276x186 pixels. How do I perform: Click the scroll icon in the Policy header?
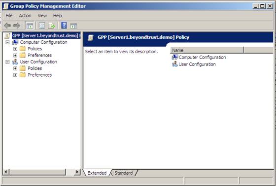coord(91,37)
